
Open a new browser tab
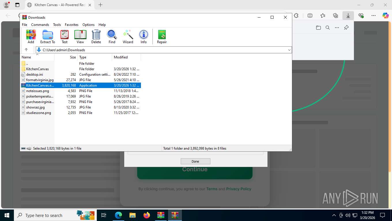(x=100, y=5)
